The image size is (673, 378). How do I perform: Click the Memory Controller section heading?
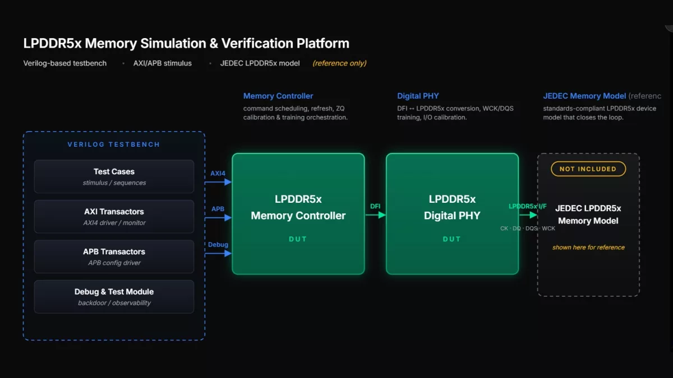(278, 96)
